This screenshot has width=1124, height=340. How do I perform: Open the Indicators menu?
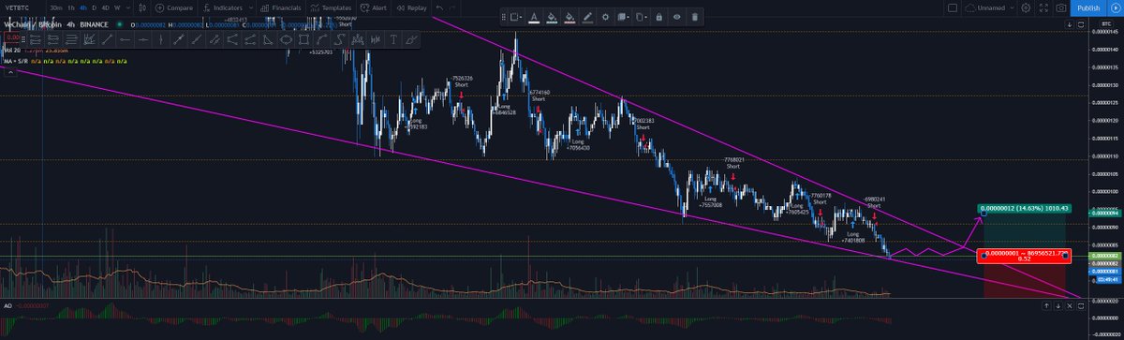pyautogui.click(x=223, y=7)
